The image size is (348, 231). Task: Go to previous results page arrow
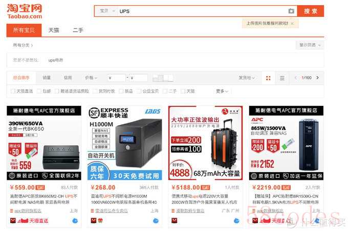pyautogui.click(x=295, y=78)
